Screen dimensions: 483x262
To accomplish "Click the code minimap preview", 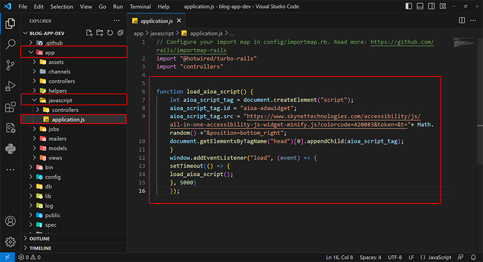I will [x=463, y=43].
